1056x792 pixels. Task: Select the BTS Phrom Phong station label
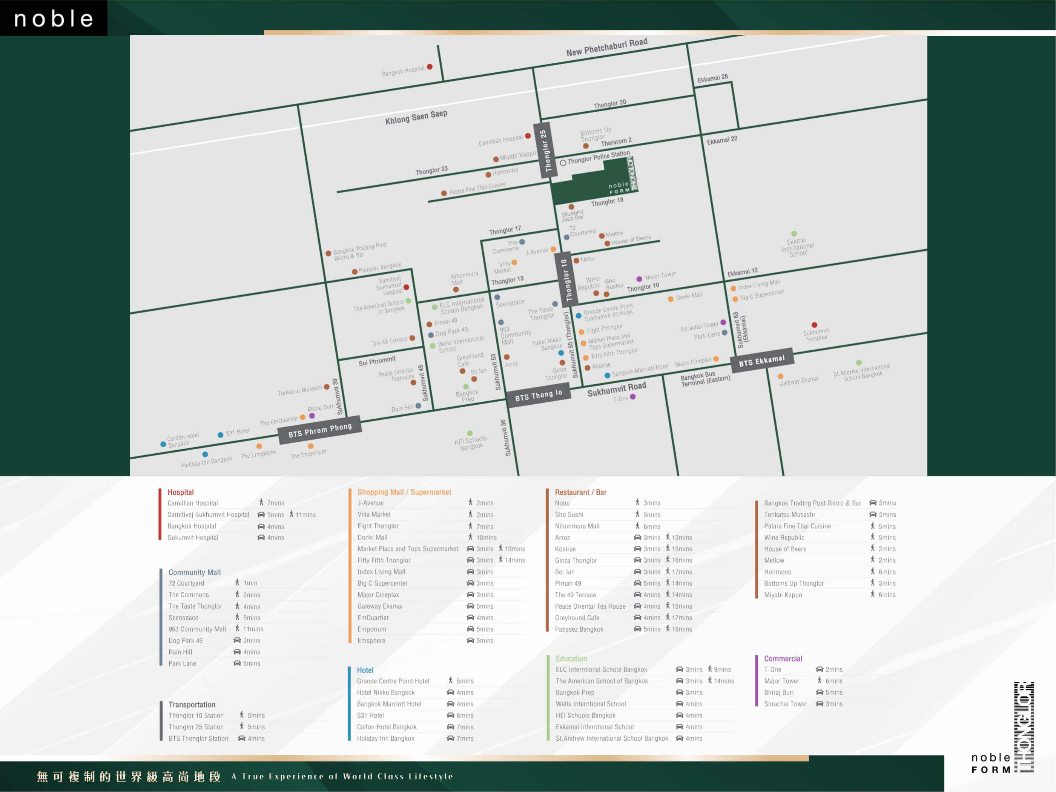click(320, 430)
